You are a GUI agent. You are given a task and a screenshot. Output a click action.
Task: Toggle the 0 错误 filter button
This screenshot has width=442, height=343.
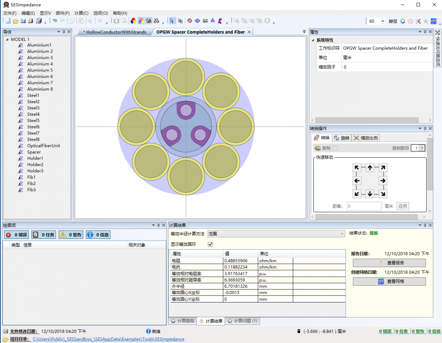(17, 235)
